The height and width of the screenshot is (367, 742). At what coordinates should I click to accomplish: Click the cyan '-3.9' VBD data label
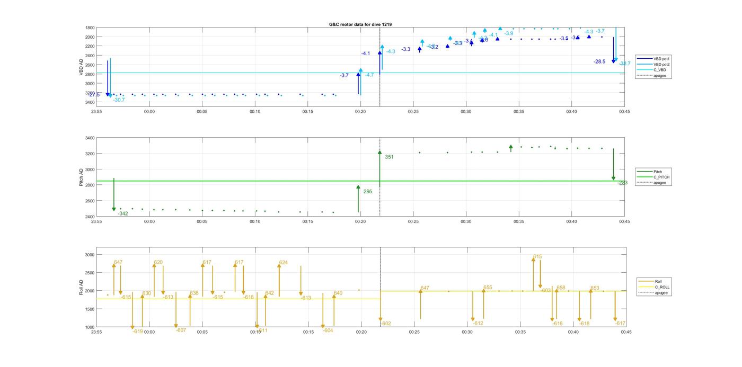point(508,33)
